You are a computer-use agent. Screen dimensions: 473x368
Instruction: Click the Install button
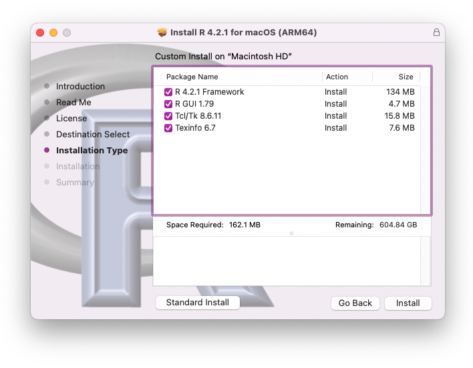pyautogui.click(x=408, y=303)
